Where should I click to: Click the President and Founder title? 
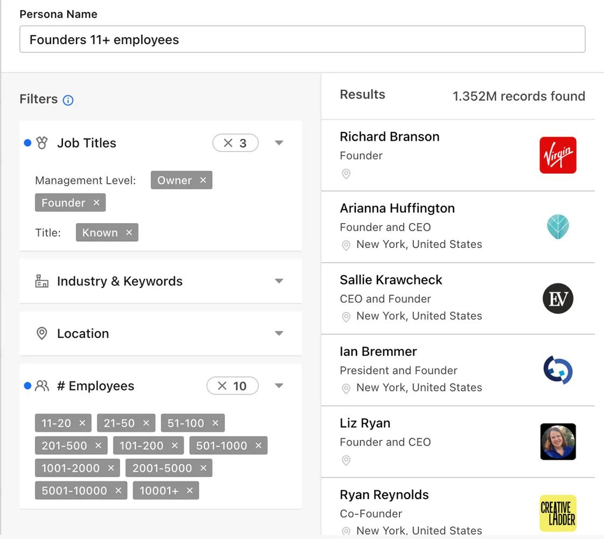tap(398, 370)
